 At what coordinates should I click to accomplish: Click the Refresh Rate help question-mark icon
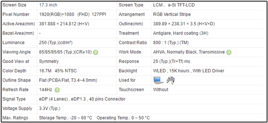pos(57,90)
